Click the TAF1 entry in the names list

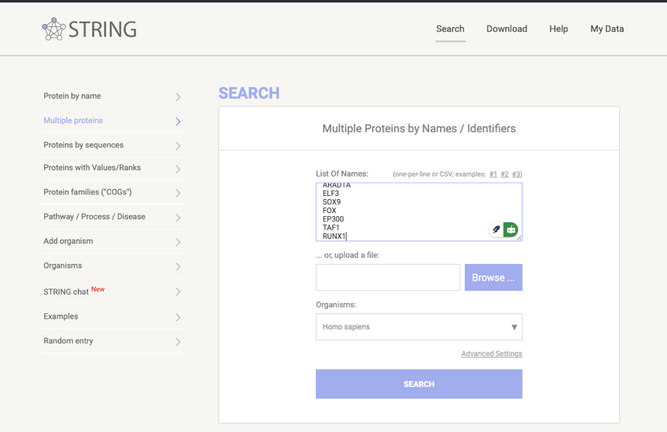click(x=330, y=228)
